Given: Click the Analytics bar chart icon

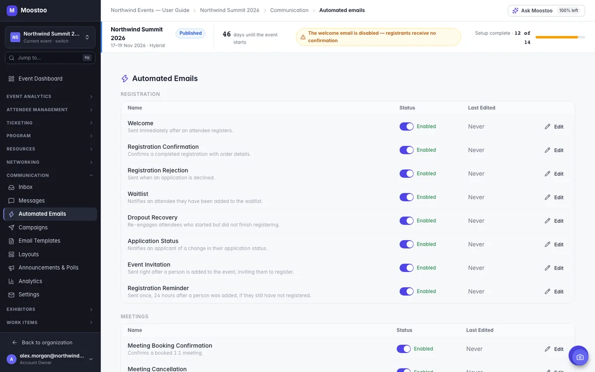Looking at the screenshot, I should [x=11, y=281].
